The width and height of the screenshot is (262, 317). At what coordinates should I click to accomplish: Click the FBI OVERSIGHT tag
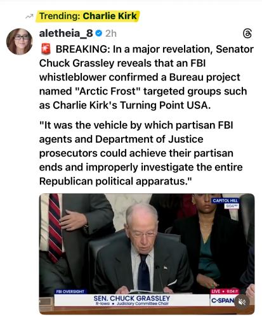[70, 292]
